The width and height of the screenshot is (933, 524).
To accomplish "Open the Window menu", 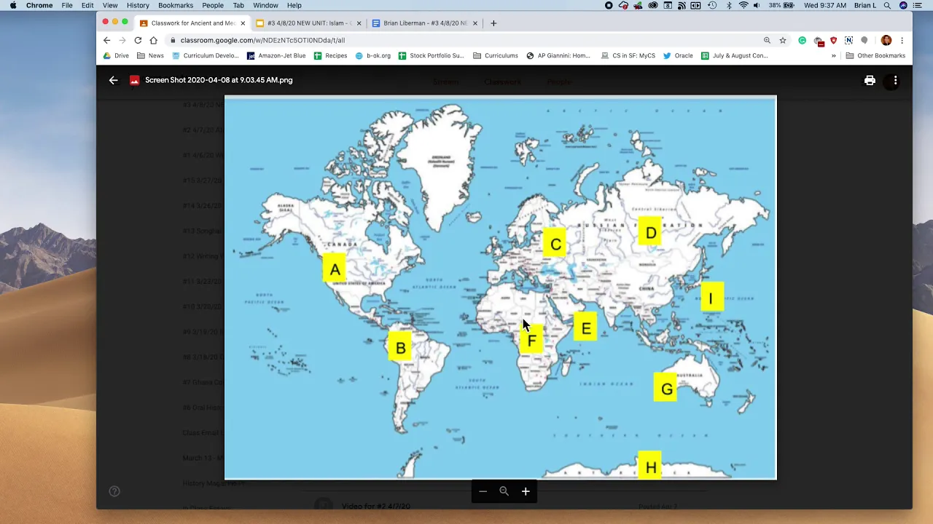I will pyautogui.click(x=265, y=5).
